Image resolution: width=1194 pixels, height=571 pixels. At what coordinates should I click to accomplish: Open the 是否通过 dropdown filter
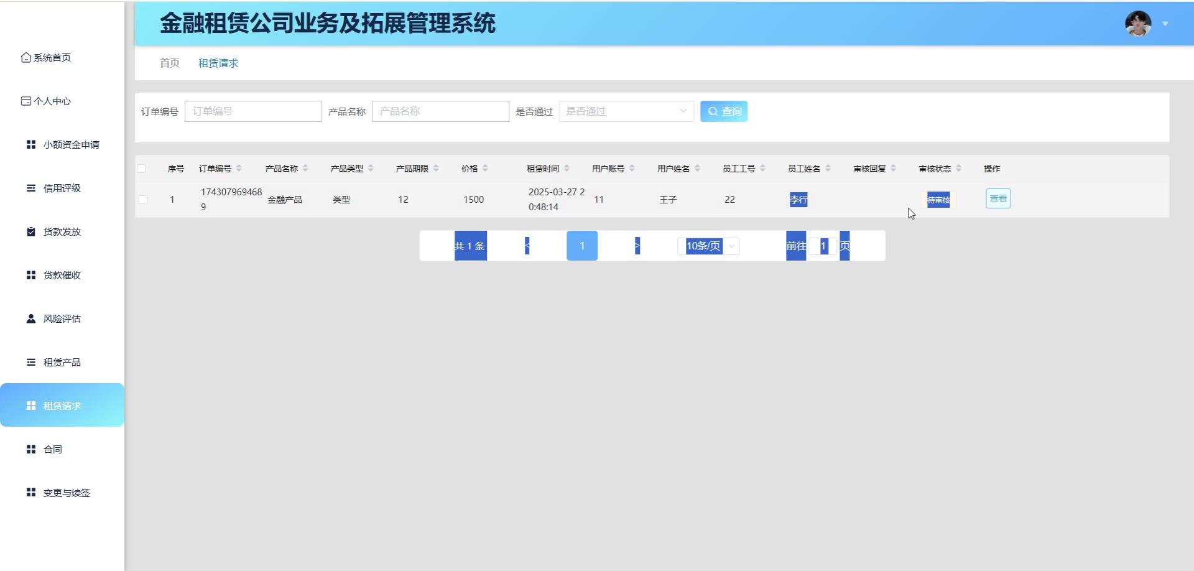coord(626,111)
